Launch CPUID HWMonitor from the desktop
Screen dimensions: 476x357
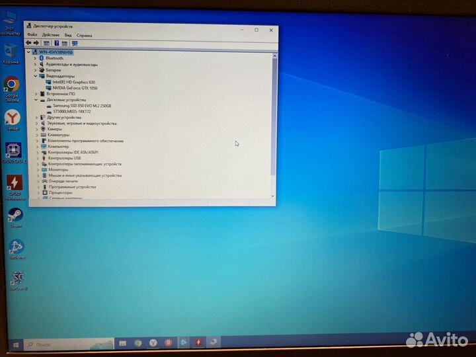pos(14,182)
